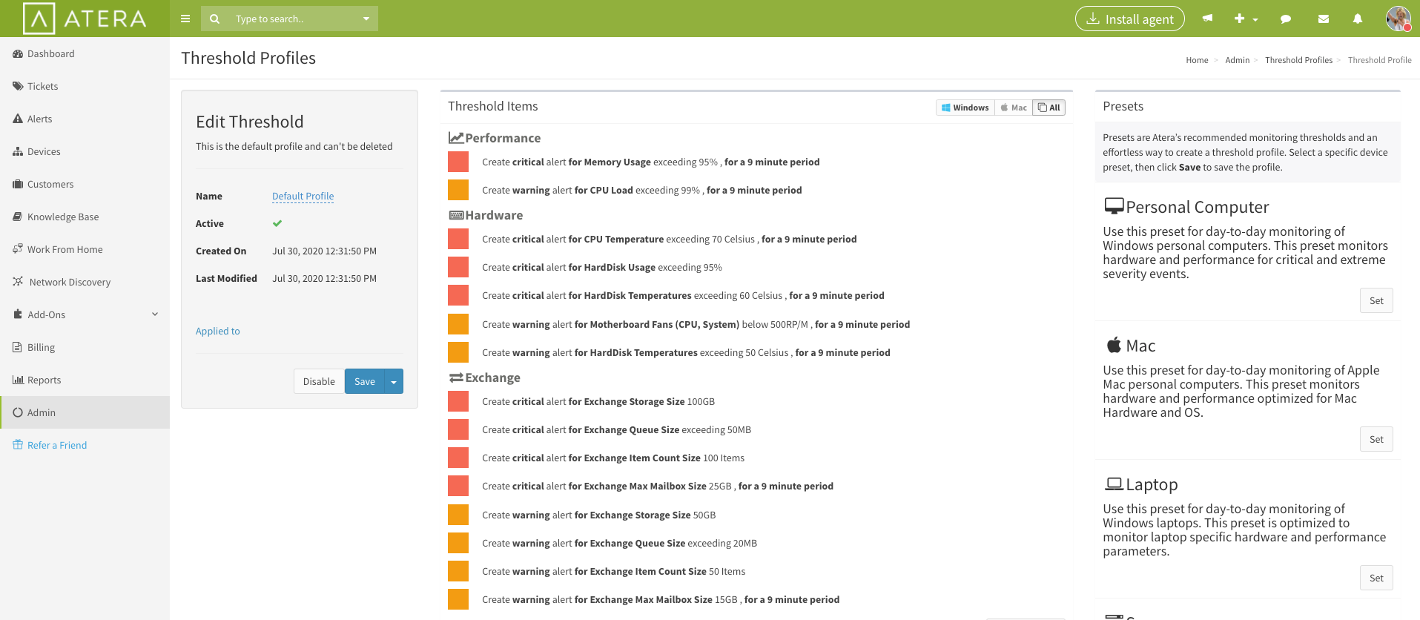Set the Laptop preset

(x=1376, y=578)
